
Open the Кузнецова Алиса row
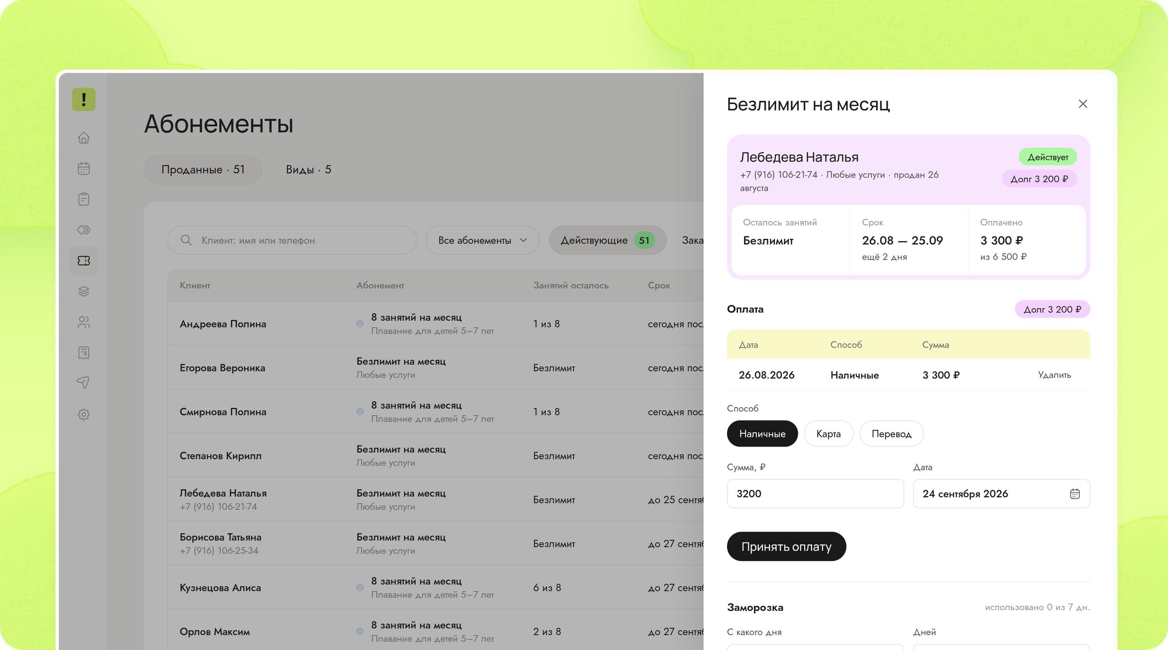(436, 587)
